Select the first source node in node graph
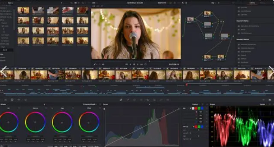This screenshot has width=274, height=147. coord(190,20)
